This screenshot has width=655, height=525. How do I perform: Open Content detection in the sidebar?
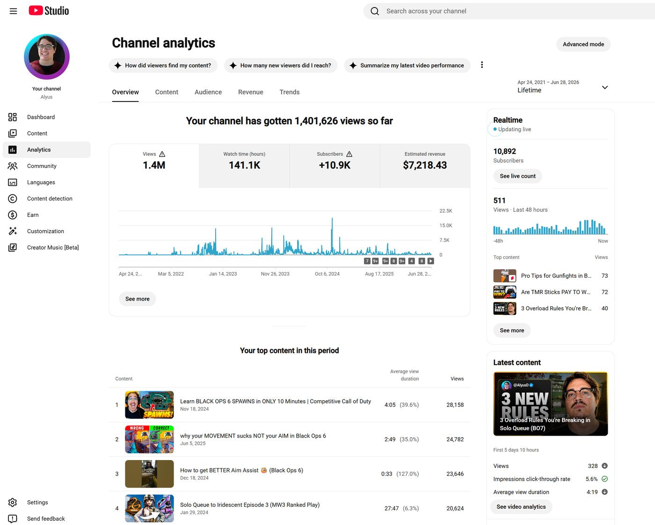click(47, 199)
